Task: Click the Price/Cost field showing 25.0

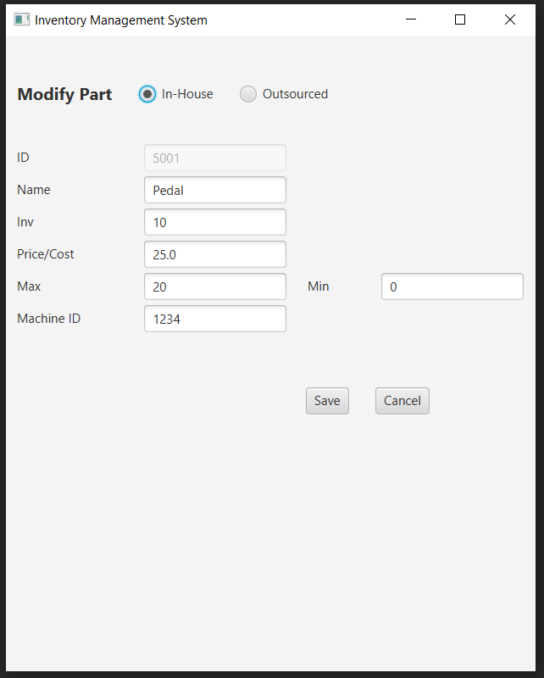Action: (214, 254)
